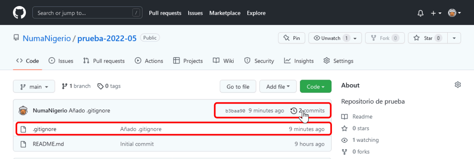Open Explore in top navigation
474x159 pixels.
(x=256, y=13)
